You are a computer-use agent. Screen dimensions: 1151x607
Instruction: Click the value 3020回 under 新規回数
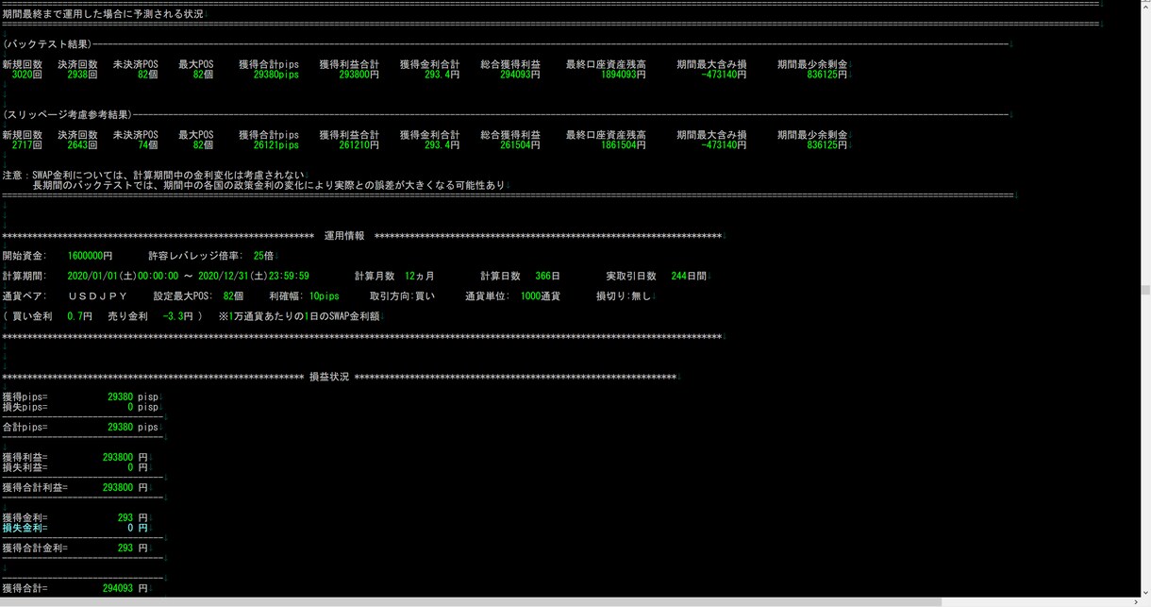(26, 75)
